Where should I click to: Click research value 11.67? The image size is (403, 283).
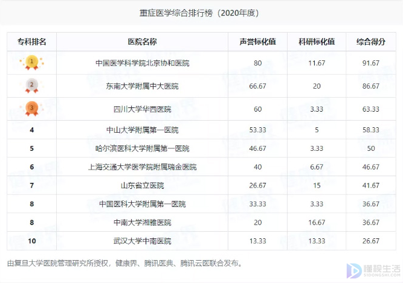317,63
